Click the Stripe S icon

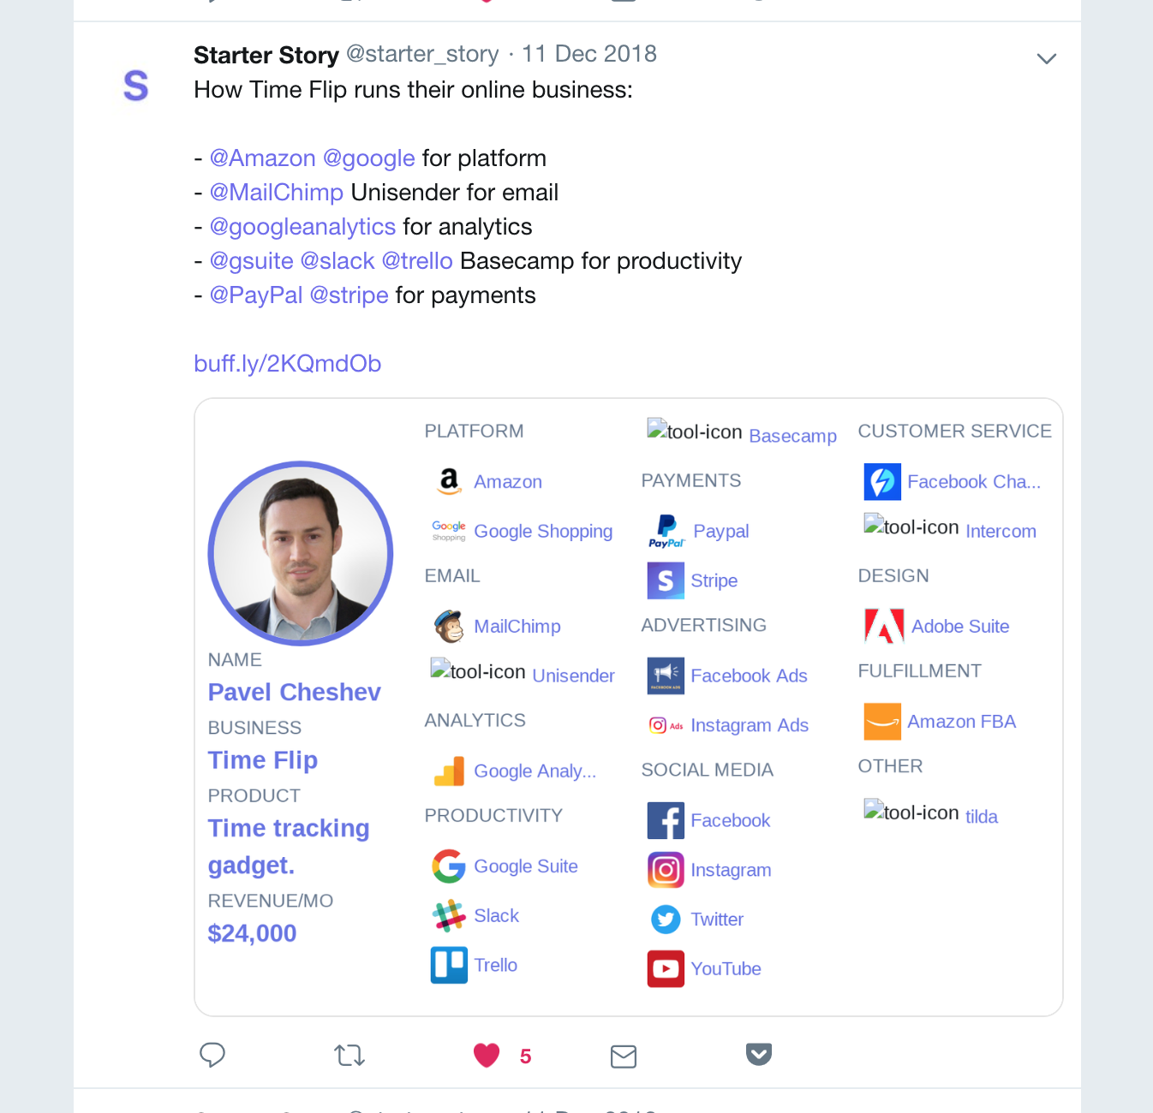666,580
